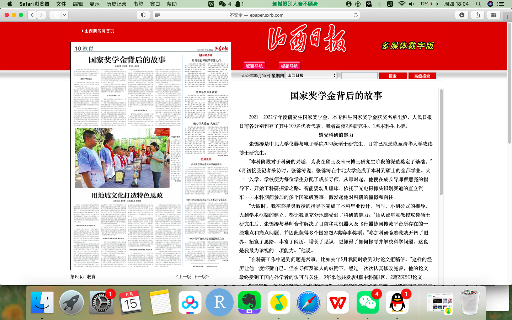Show the tab overview grid icon

click(x=494, y=15)
